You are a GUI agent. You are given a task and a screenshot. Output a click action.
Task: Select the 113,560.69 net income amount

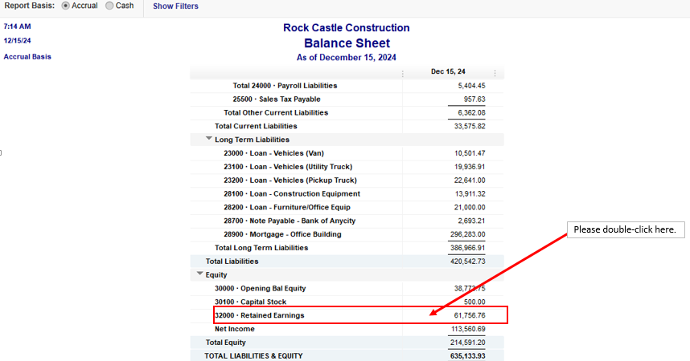[x=468, y=329]
